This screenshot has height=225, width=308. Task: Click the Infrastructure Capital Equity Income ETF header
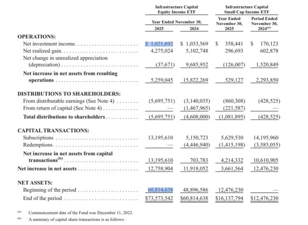177,10
